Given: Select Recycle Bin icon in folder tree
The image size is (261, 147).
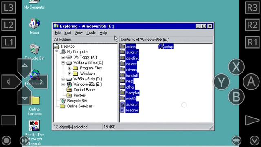Looking at the screenshot, I should [63, 100].
